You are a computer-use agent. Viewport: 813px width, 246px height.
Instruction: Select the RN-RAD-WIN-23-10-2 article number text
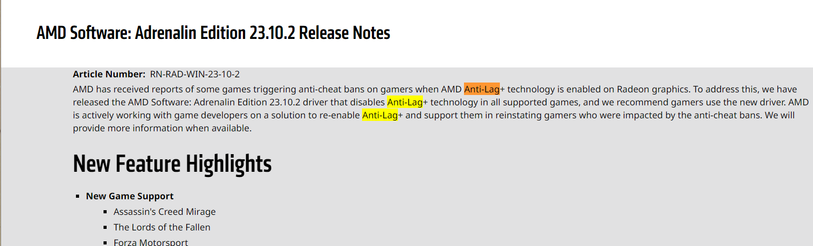(195, 74)
